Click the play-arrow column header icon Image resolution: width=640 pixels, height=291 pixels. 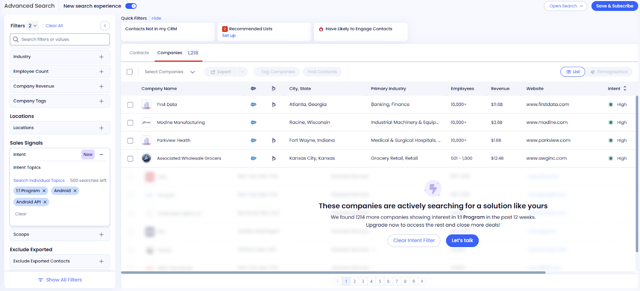[274, 88]
